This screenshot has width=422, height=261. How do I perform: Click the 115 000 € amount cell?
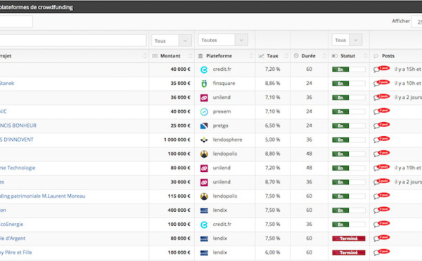(x=179, y=196)
